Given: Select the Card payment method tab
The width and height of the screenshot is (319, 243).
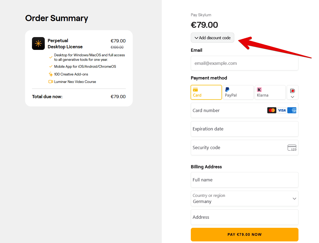Looking at the screenshot, I should 206,92.
